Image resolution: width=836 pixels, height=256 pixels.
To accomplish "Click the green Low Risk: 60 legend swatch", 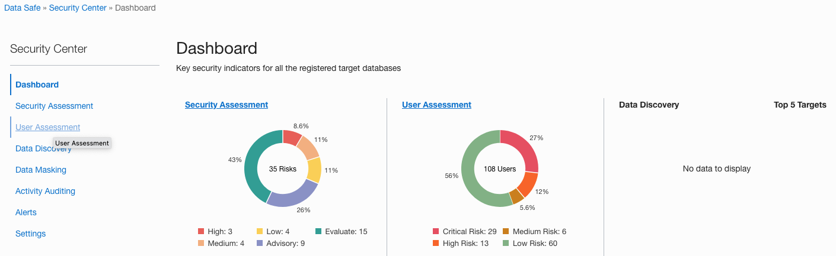I will pos(506,244).
